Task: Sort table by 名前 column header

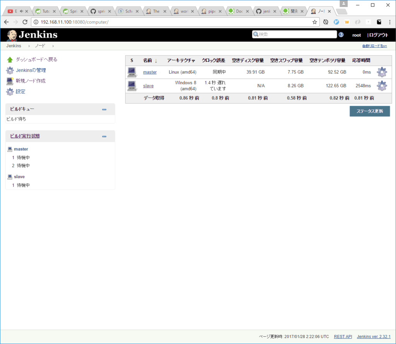Action: coord(147,60)
